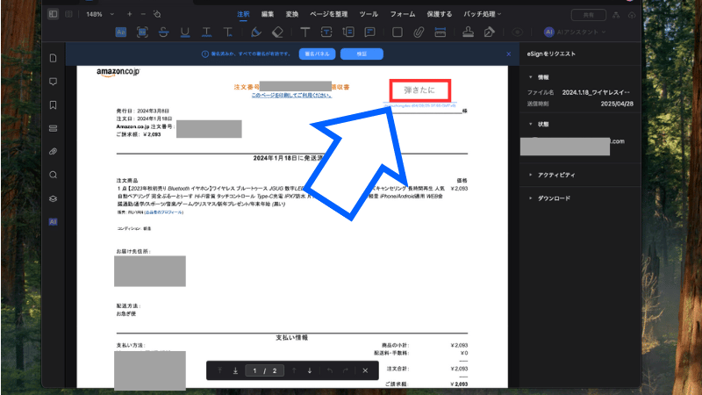Click the signature field in the document
Image resolution: width=702 pixels, height=395 pixels.
coord(420,90)
